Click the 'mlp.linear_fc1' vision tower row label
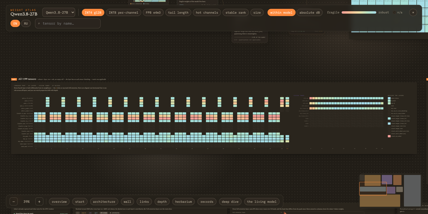 point(304,108)
